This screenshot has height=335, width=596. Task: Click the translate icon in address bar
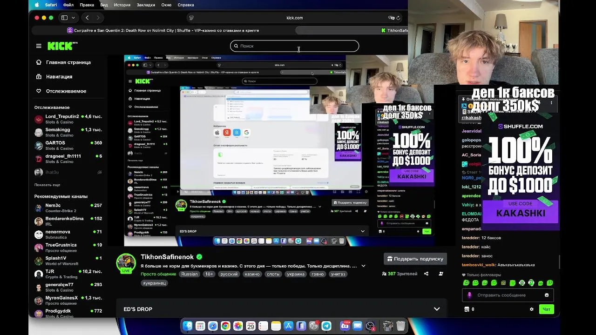(391, 18)
